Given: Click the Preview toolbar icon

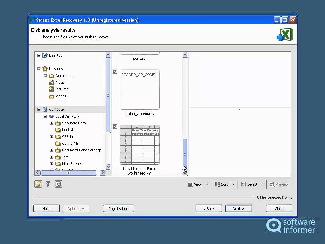Looking at the screenshot, I should tap(272, 184).
